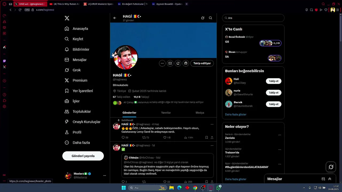Click the X logo in sidebar

click(x=67, y=18)
